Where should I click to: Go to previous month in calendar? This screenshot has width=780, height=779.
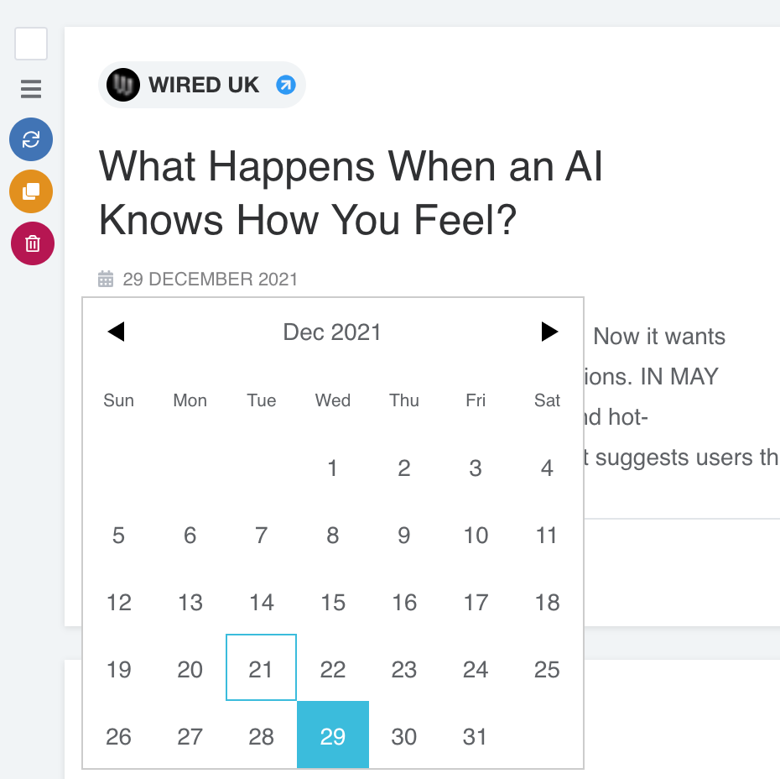(117, 332)
